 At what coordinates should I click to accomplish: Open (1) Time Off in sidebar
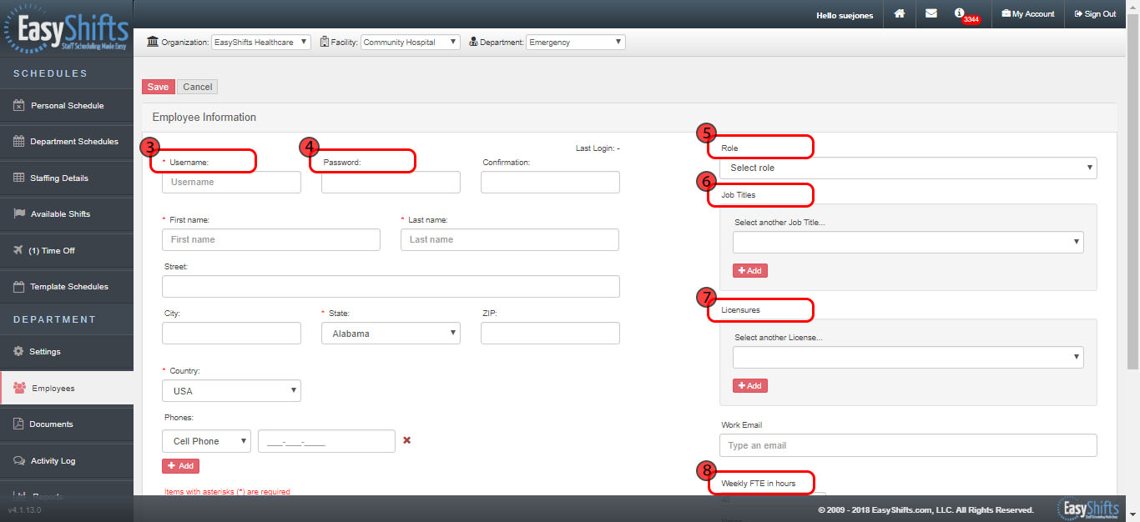click(67, 250)
